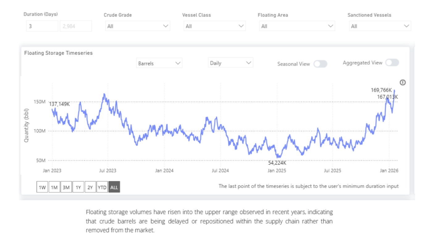
Task: Enable the Aggregated View switch
Action: click(392, 63)
